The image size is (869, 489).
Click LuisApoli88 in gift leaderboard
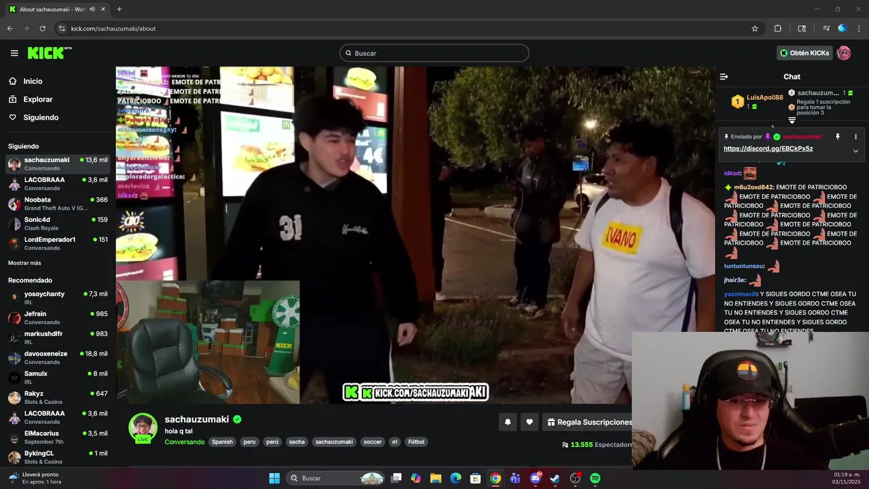pyautogui.click(x=764, y=97)
